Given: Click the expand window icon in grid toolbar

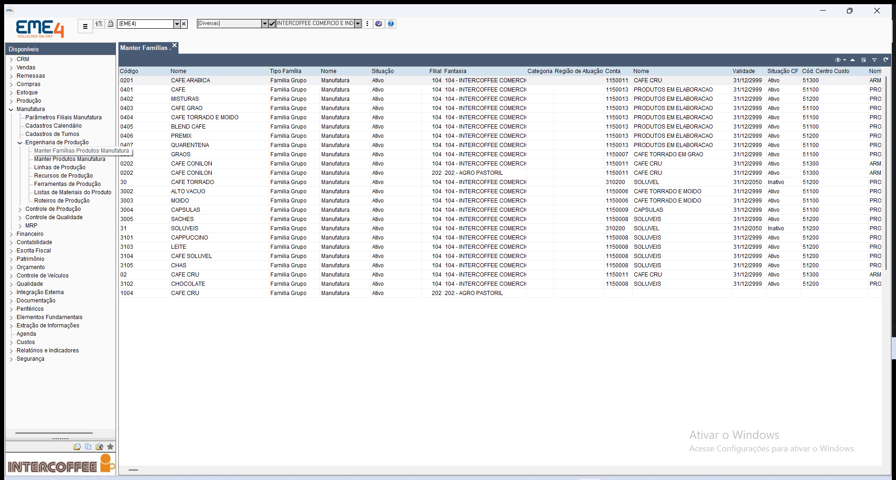Looking at the screenshot, I should pyautogui.click(x=864, y=60).
